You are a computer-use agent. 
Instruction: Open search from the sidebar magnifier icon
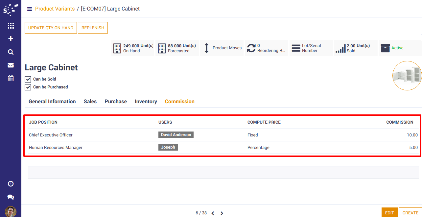11,52
